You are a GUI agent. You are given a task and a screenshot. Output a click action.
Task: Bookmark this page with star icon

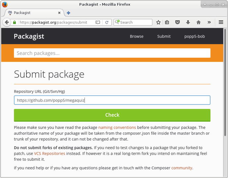[x=158, y=22]
